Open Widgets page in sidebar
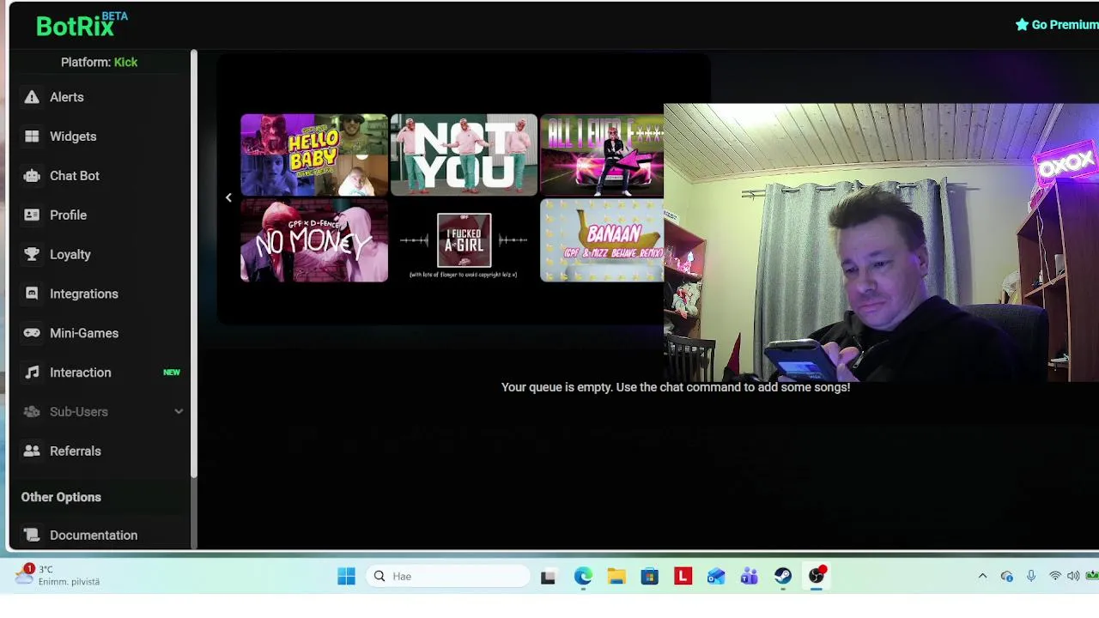1099x618 pixels. coord(100,136)
